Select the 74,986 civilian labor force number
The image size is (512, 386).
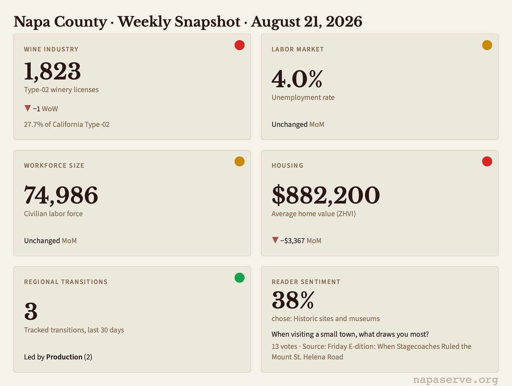tap(61, 195)
